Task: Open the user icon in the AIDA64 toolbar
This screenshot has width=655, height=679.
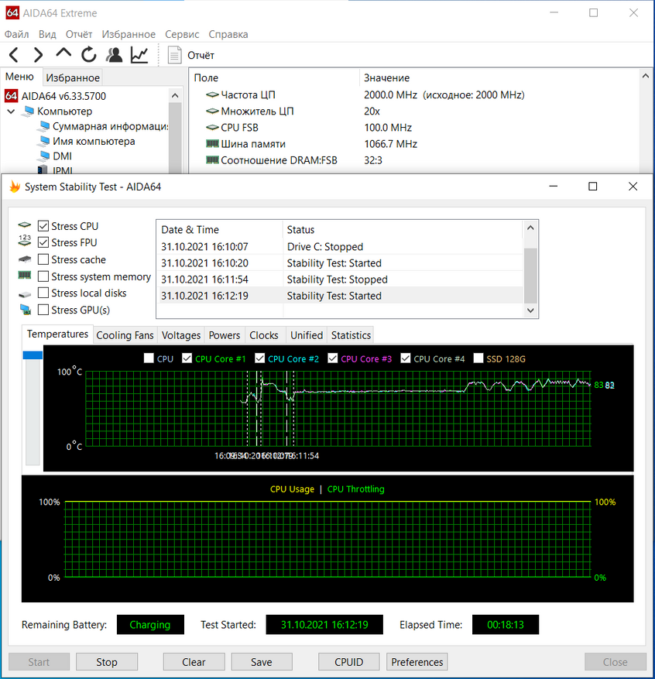Action: point(115,54)
